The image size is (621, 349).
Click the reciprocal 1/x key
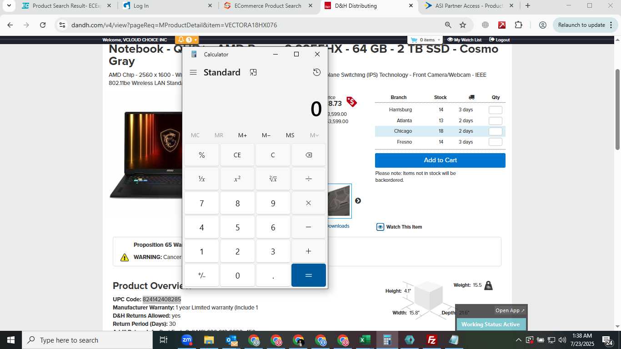(x=202, y=179)
